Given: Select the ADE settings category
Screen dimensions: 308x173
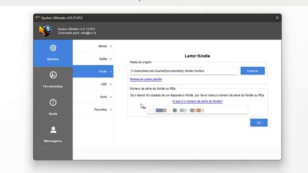Looking at the screenshot, I should (93, 84).
